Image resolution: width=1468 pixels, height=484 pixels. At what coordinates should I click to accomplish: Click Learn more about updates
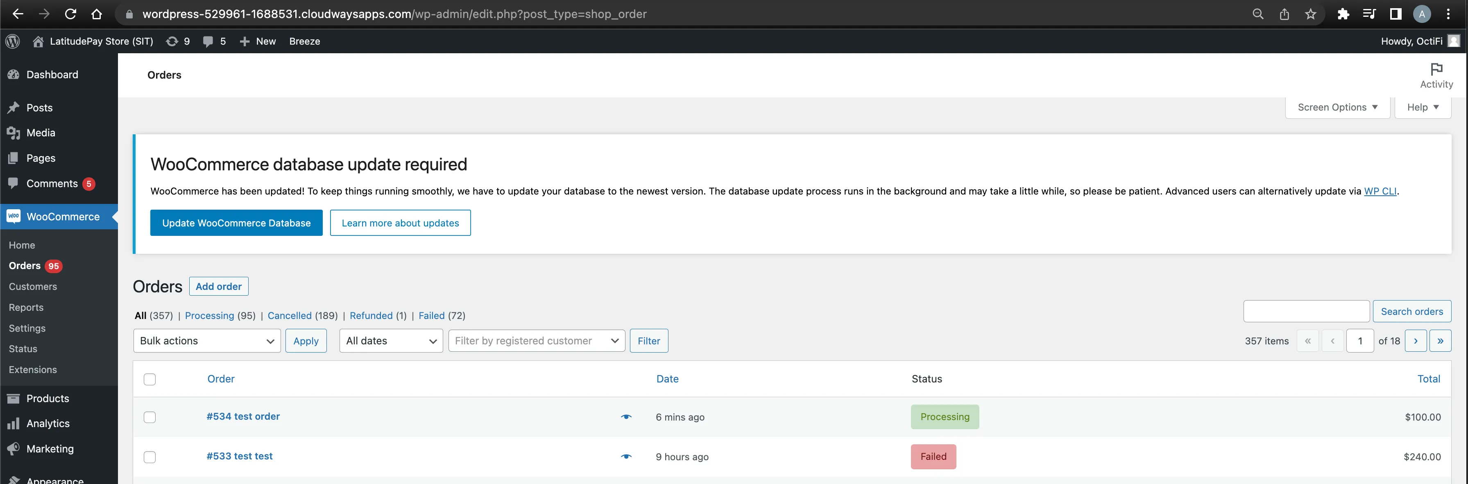401,223
